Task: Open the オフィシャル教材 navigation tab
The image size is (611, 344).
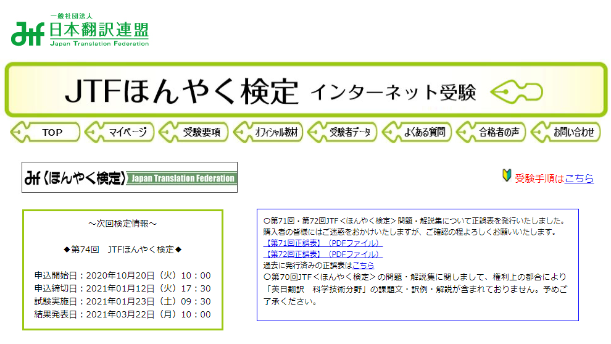Action: point(268,132)
